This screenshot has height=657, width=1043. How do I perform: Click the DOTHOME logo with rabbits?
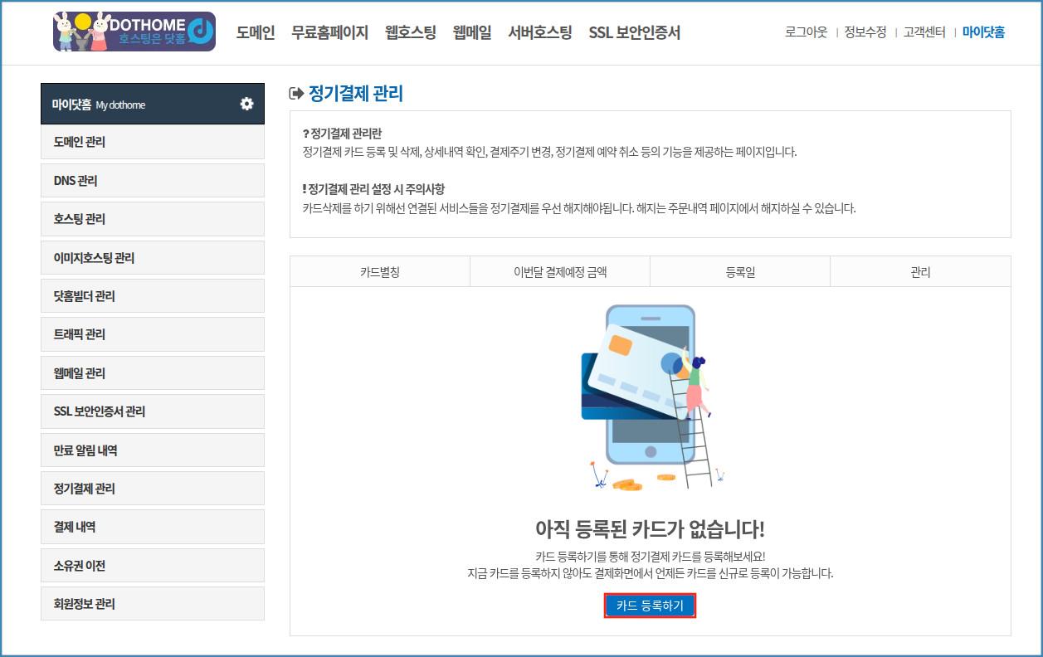[134, 32]
